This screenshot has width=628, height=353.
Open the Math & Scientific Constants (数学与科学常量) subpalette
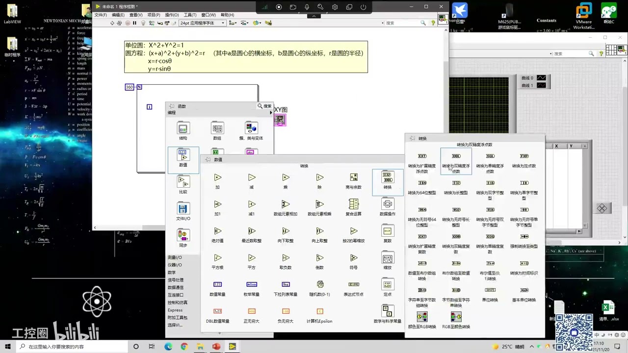tap(388, 311)
